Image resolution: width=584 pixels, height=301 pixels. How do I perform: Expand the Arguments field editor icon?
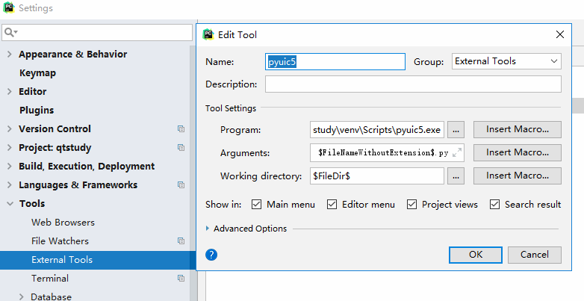(457, 152)
